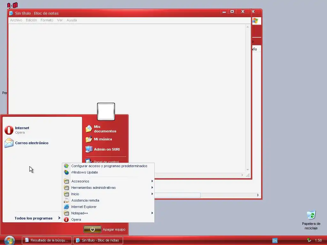Click the search window scroll right arrow
Image resolution: width=327 pixels, height=245 pixels.
pos(258,195)
